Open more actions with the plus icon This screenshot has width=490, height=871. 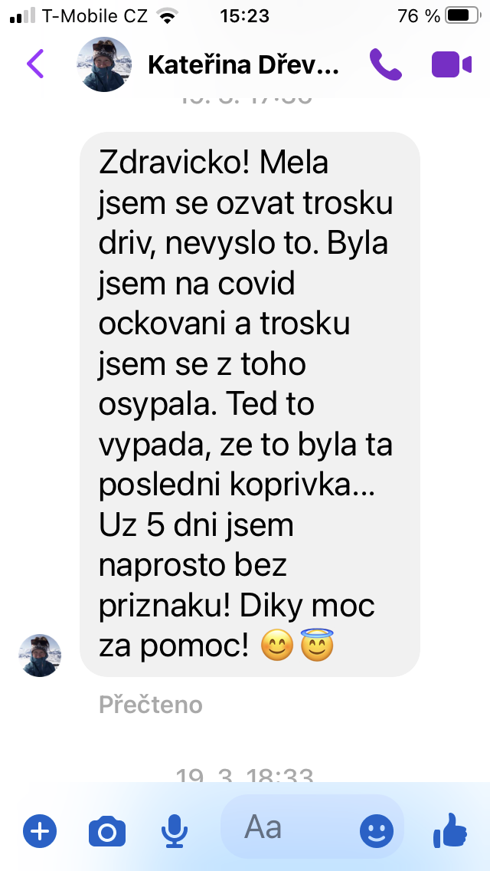pyautogui.click(x=39, y=831)
